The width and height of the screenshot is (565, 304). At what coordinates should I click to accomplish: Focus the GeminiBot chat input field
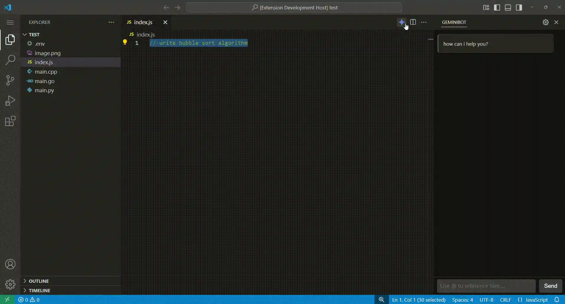(x=486, y=286)
